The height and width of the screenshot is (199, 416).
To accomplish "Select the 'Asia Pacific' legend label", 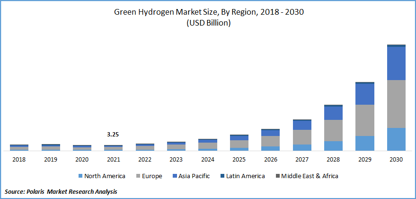I will click(194, 176).
